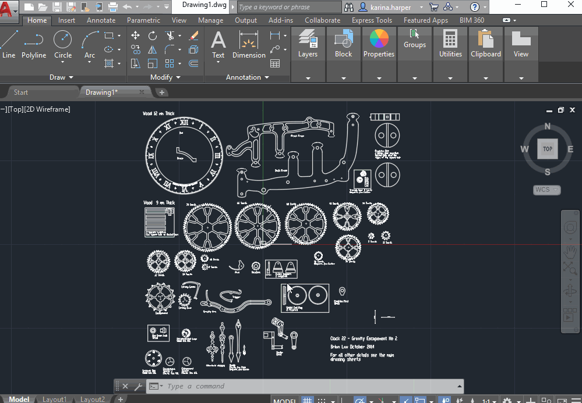Insert a Table from Annotation panel
Image resolution: width=582 pixels, height=403 pixels.
275,63
